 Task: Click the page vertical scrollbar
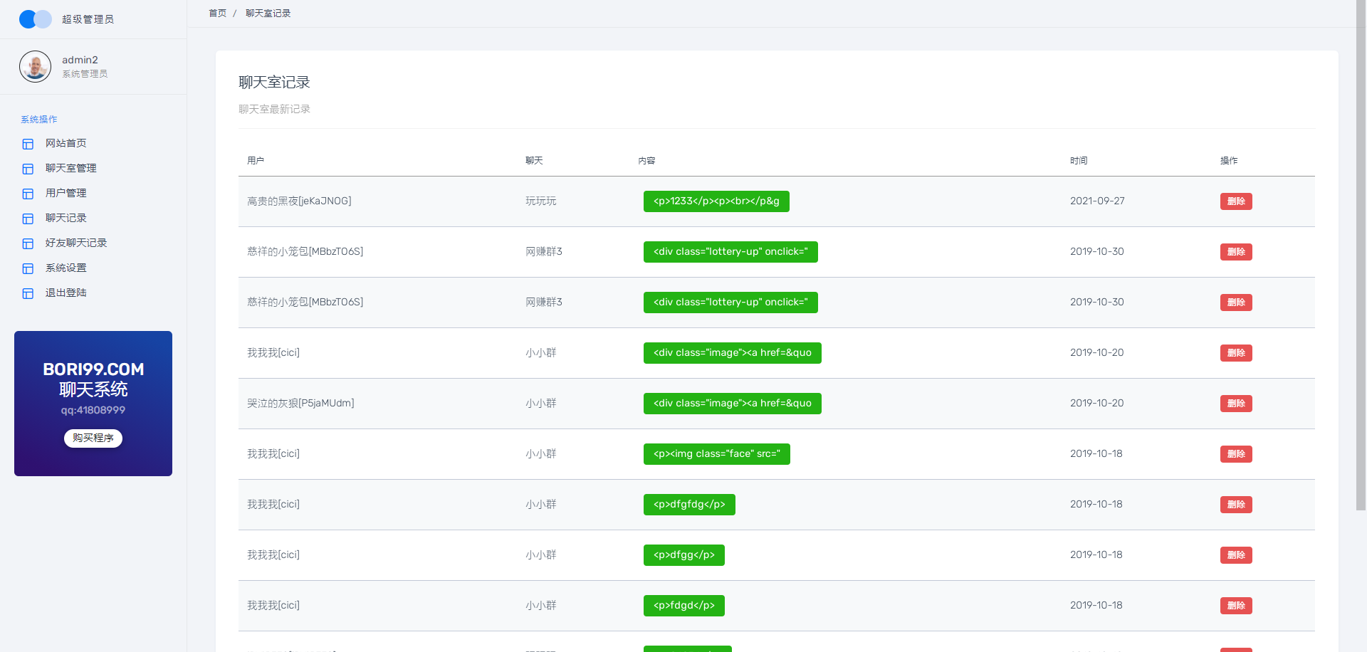click(x=1361, y=255)
